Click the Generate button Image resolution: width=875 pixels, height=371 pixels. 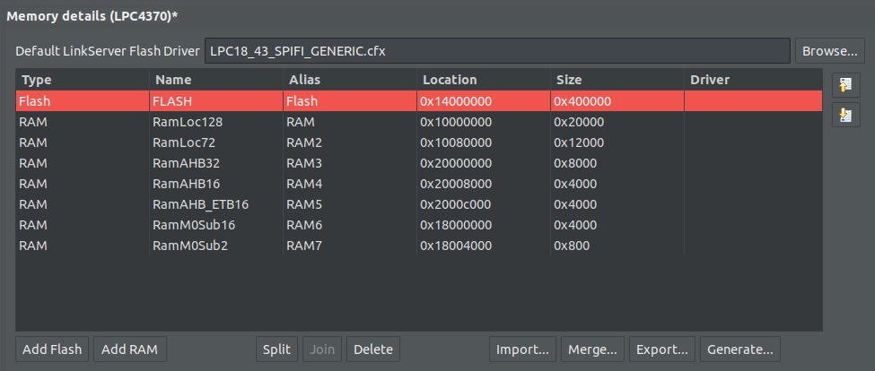point(739,349)
